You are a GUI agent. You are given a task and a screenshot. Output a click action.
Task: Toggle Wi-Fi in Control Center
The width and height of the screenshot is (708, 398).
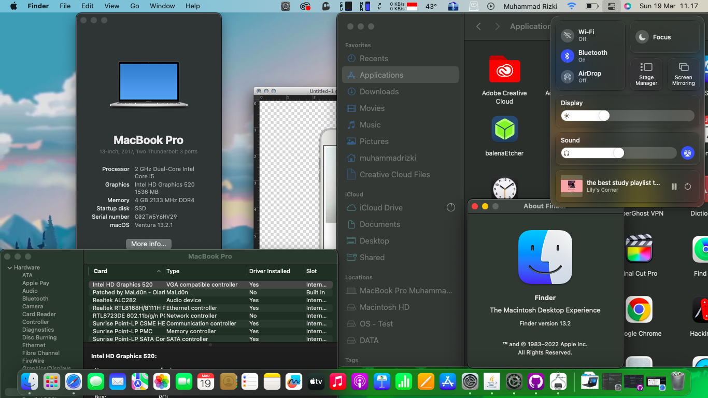point(568,35)
